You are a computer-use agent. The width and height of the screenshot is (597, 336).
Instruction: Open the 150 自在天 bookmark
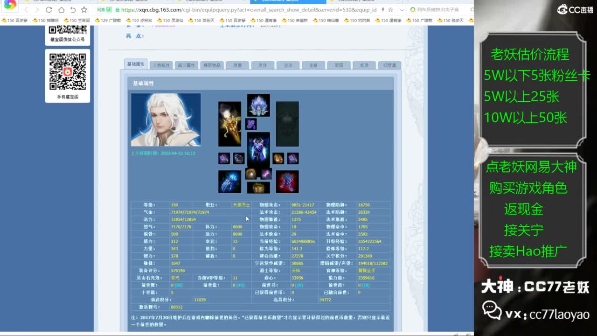click(201, 21)
